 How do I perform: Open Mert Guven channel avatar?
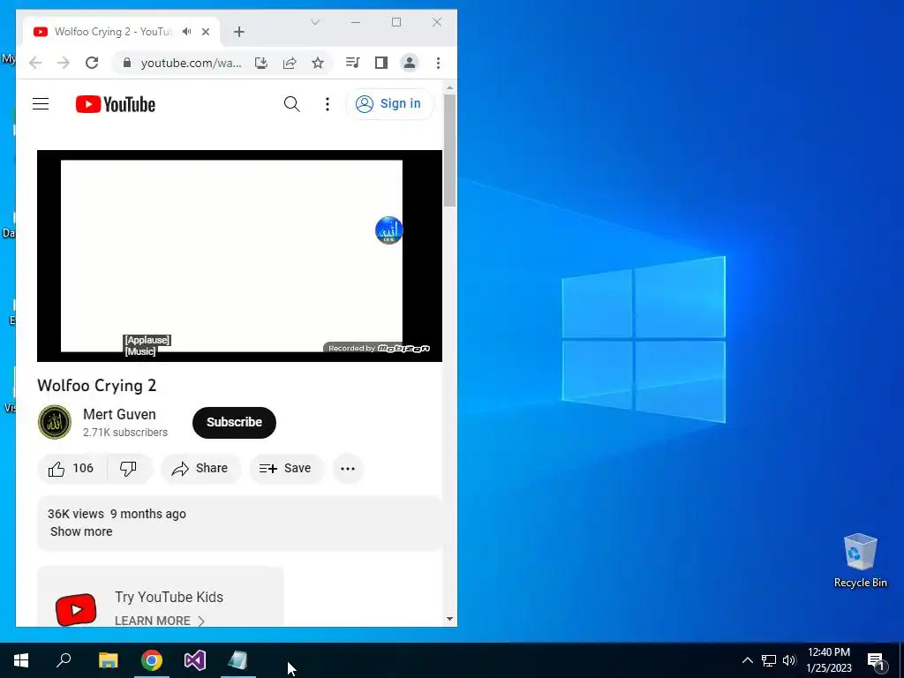click(x=55, y=422)
